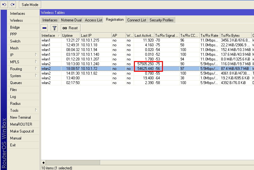Click the blue minus Remove icon
Viewport: 254px width, 170px height.
click(45, 28)
